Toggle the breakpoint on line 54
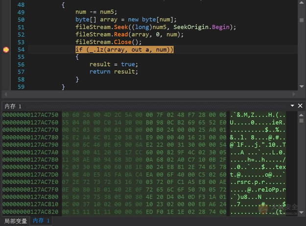306x226 pixels. coord(6,50)
